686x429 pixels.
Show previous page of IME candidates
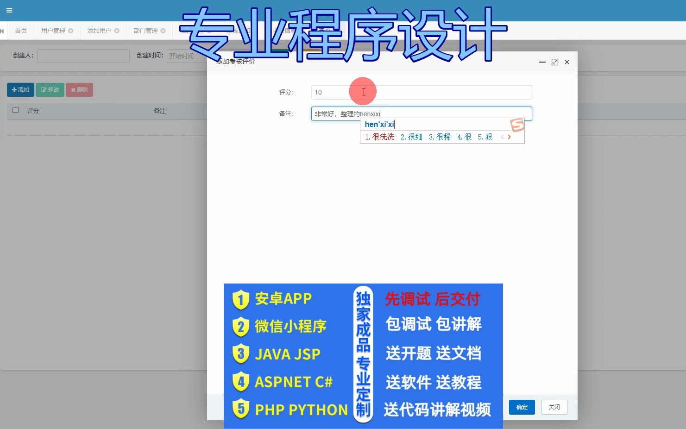[502, 137]
